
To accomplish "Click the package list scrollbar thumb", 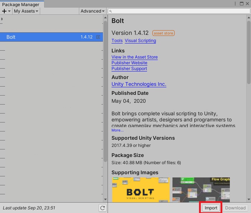I will click(105, 92).
